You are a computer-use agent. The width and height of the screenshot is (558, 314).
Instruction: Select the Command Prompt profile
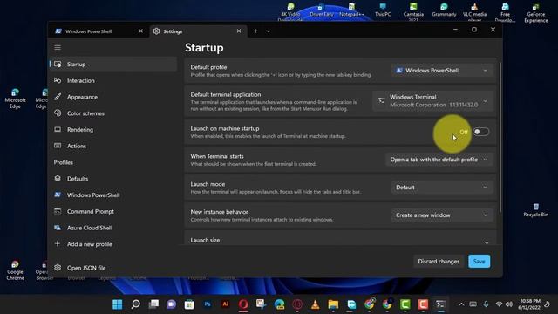113,211
